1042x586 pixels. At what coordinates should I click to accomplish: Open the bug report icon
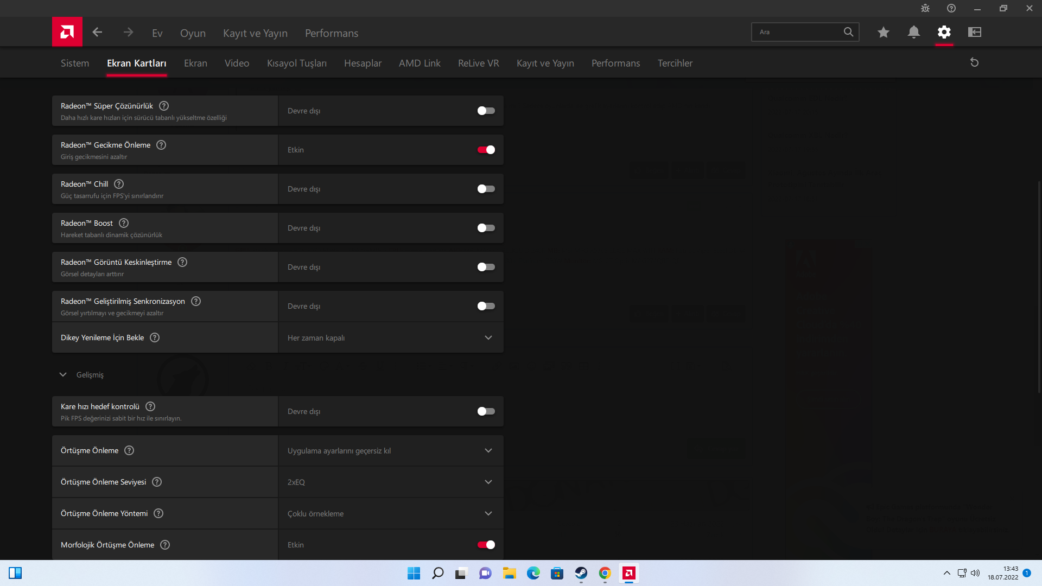click(925, 8)
